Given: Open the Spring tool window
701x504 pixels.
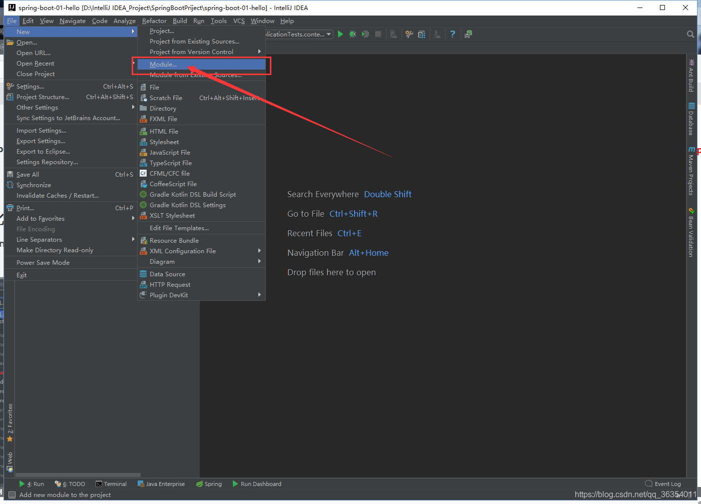Looking at the screenshot, I should tap(209, 484).
